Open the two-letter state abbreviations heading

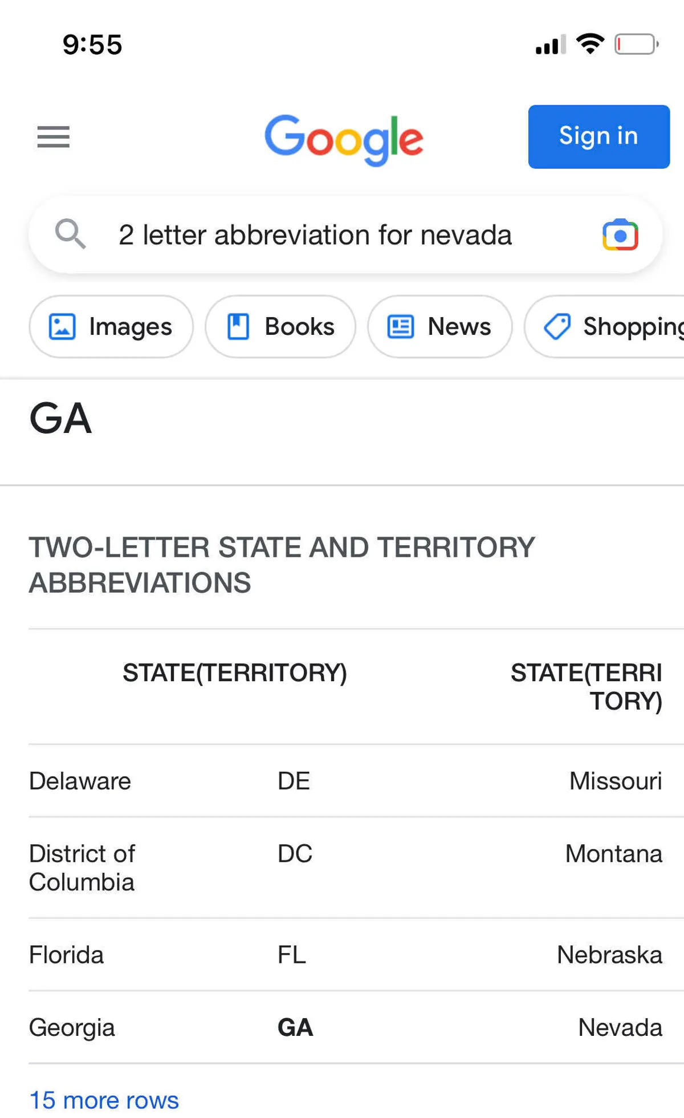[282, 565]
